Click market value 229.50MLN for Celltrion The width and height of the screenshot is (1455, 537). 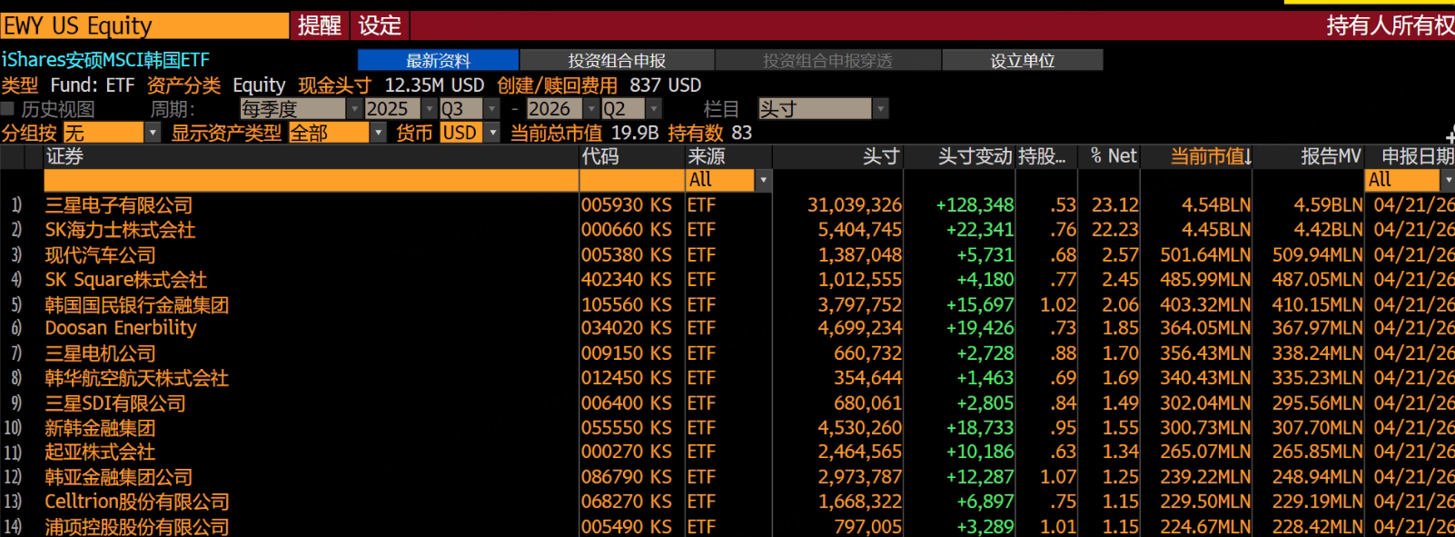tap(1205, 502)
